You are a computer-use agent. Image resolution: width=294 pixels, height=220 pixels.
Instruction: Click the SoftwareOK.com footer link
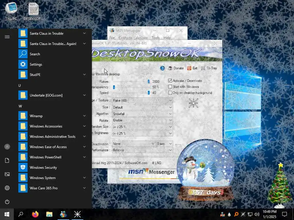136,163
